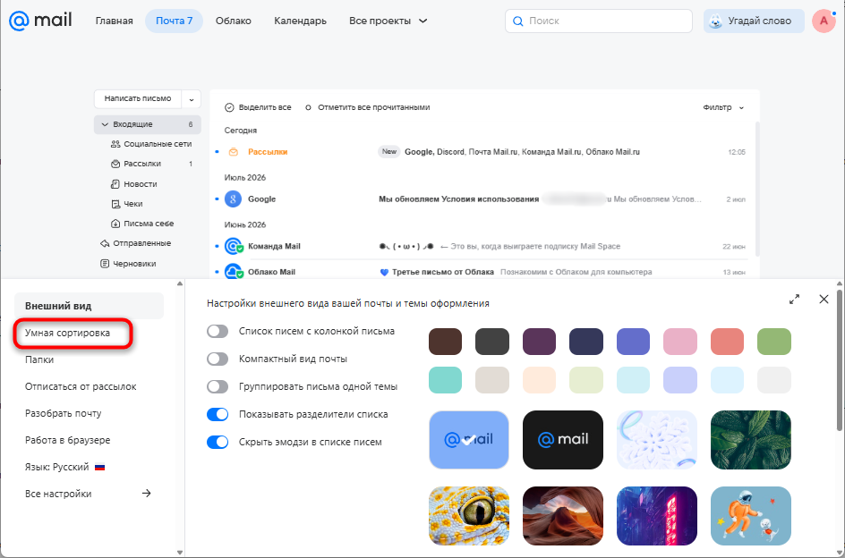Click the Облако Mail sender avatar
Image resolution: width=845 pixels, height=558 pixels.
pyautogui.click(x=233, y=272)
